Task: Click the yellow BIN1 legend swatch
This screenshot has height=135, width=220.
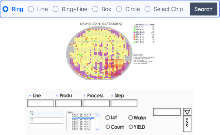Action: (134, 25)
